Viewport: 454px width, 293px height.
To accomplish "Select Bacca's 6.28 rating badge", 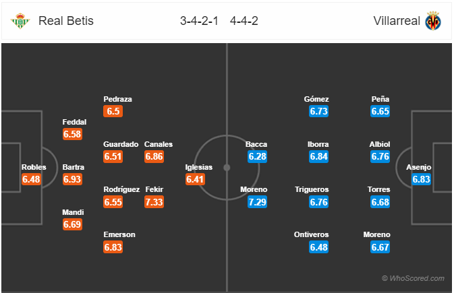I will coord(257,156).
